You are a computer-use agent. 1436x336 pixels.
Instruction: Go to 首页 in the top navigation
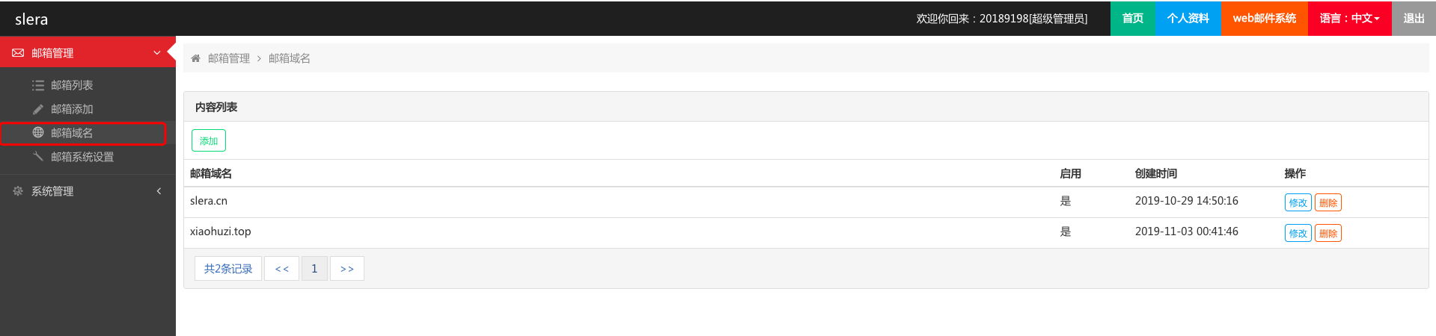pos(1132,18)
